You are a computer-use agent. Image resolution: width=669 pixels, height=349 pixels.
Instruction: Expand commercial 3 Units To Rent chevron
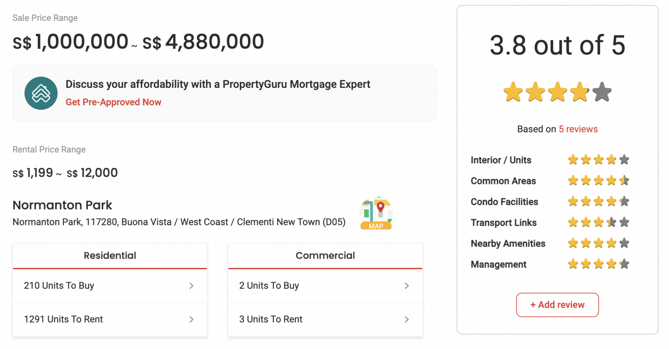(x=407, y=319)
